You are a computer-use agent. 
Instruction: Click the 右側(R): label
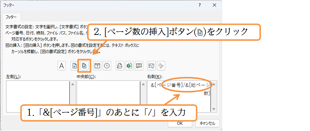(155, 77)
